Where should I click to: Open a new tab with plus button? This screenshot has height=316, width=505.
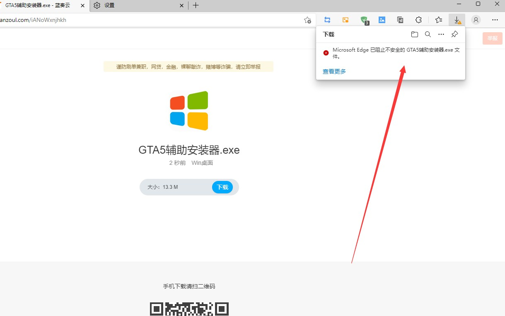(x=196, y=5)
